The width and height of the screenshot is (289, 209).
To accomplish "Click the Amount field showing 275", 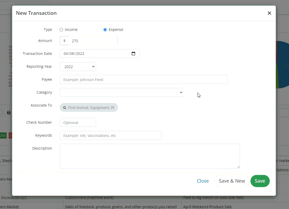I will pyautogui.click(x=93, y=41).
